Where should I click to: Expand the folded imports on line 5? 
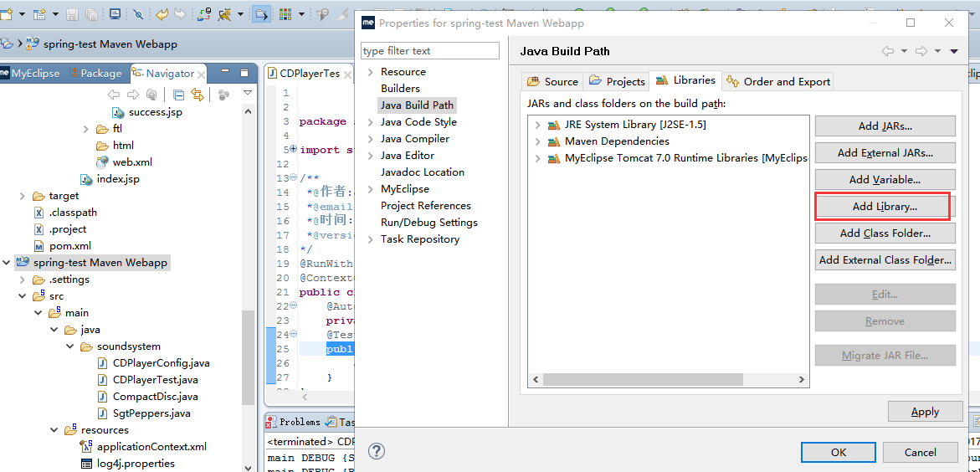click(x=294, y=150)
